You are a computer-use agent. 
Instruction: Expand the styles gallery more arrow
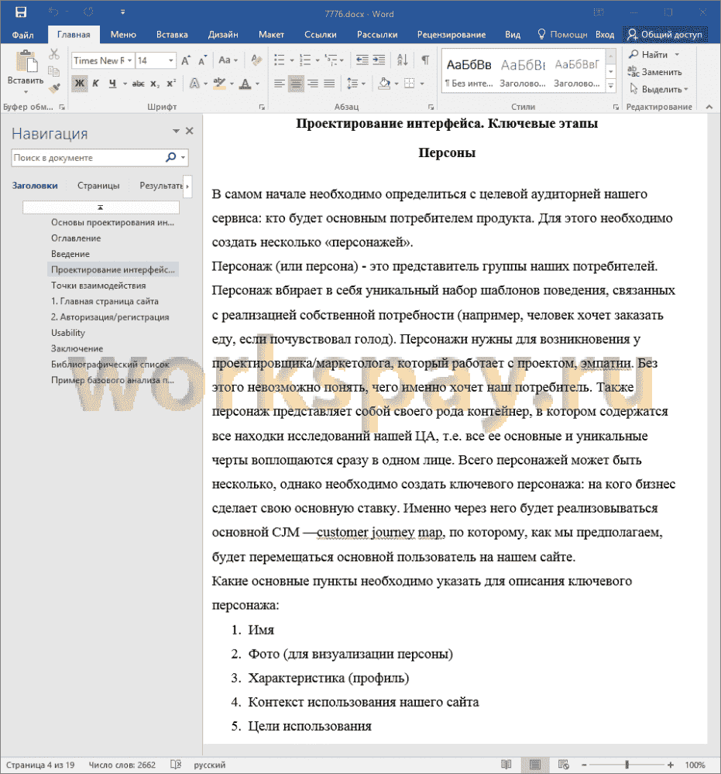coord(611,86)
